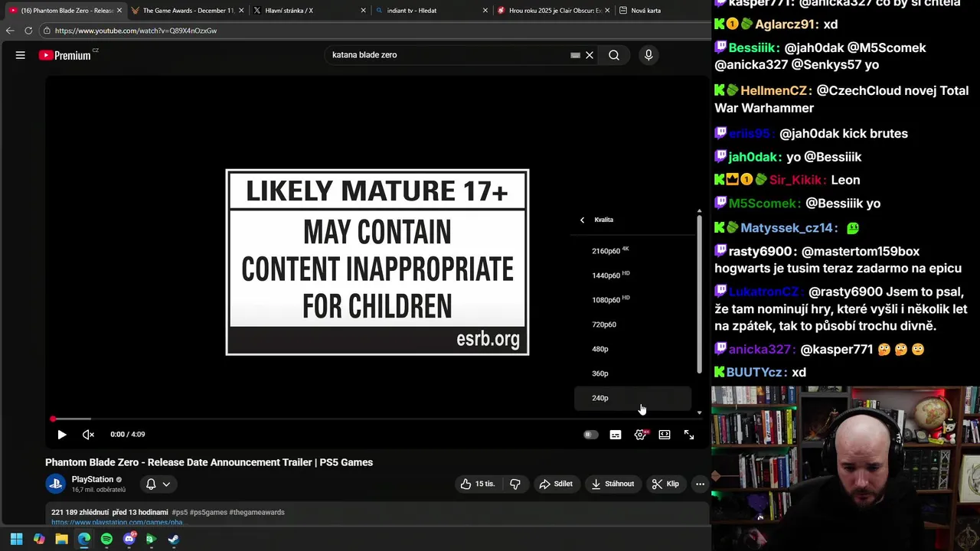Image resolution: width=980 pixels, height=551 pixels.
Task: Open the PlayStation channel name link
Action: pos(93,480)
